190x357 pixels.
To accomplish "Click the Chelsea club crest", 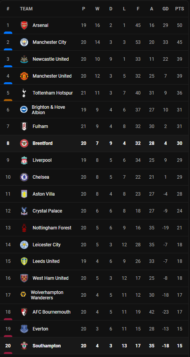I will [24, 177].
